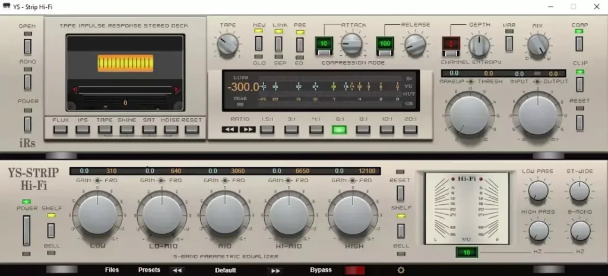Click the Hi-Fi VU meter display
608x276 pixels.
(467, 208)
